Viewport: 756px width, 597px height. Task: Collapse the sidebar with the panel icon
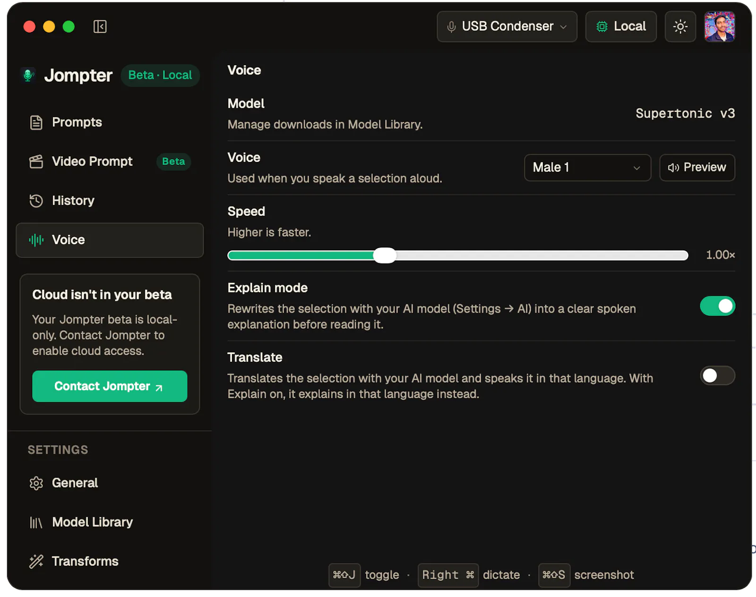tap(100, 26)
